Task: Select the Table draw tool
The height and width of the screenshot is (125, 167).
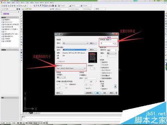Action: (x=21, y=58)
